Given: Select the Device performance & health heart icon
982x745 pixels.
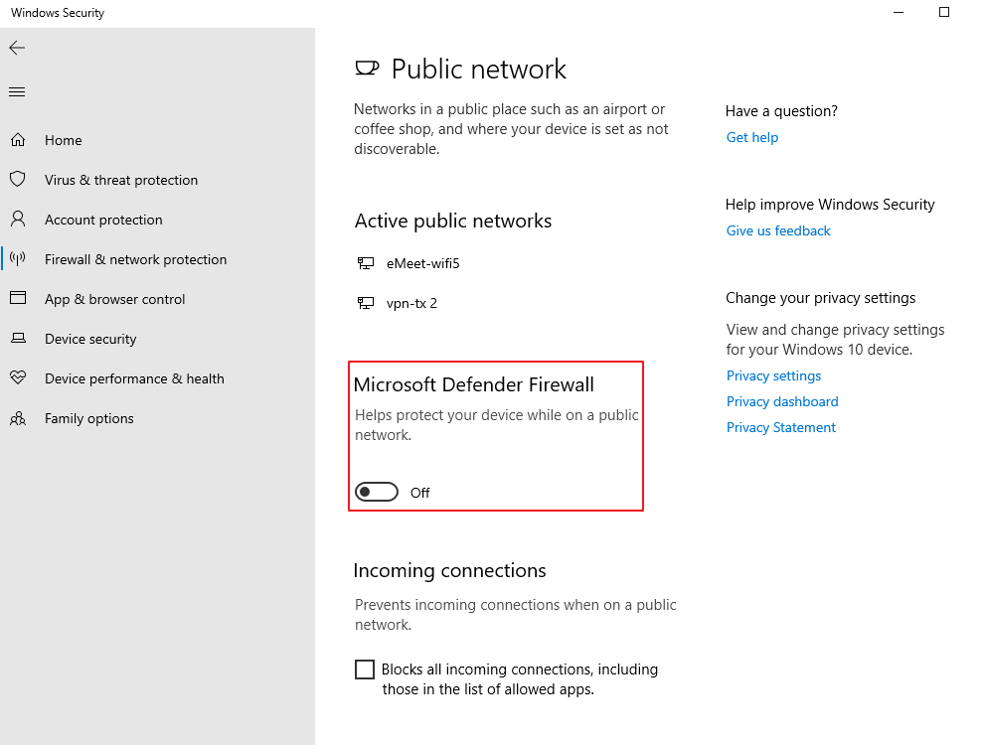Looking at the screenshot, I should (x=18, y=378).
